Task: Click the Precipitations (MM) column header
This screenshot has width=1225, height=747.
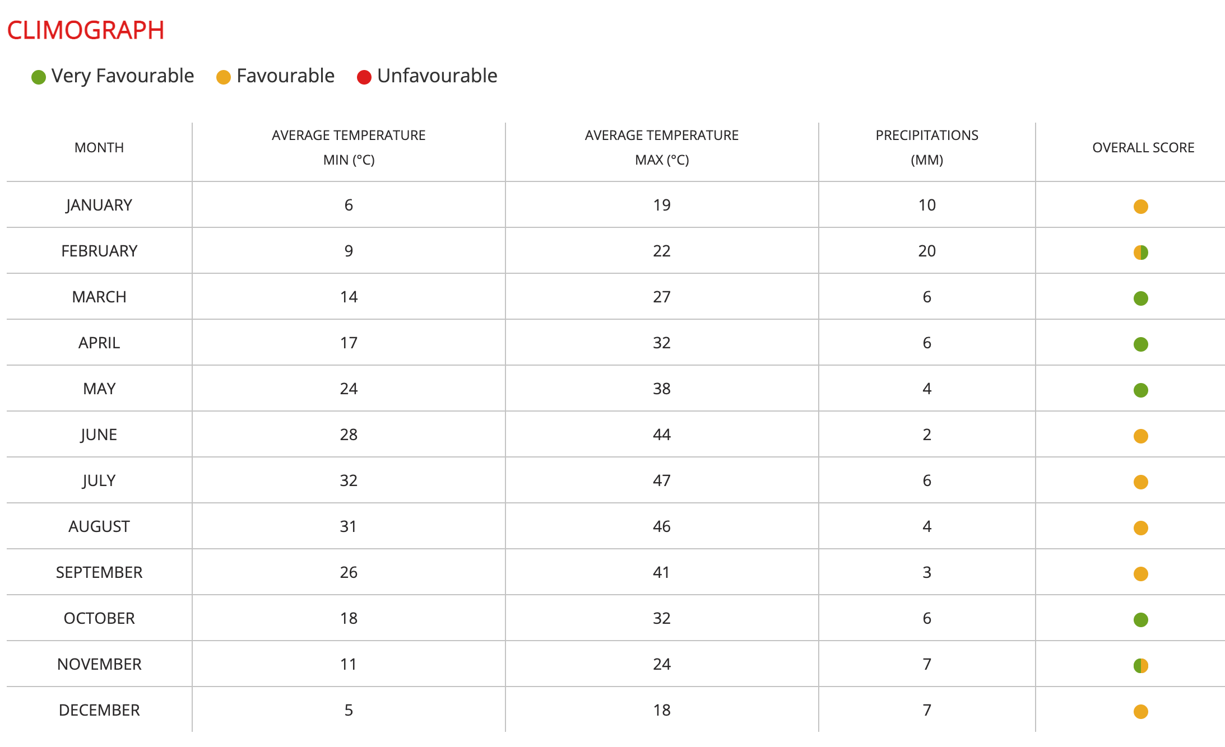Action: [927, 148]
